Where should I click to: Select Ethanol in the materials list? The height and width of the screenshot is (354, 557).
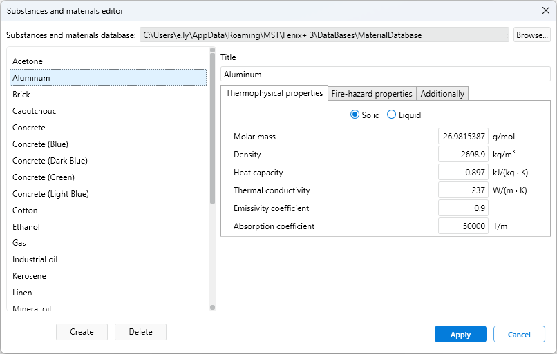tap(108, 226)
